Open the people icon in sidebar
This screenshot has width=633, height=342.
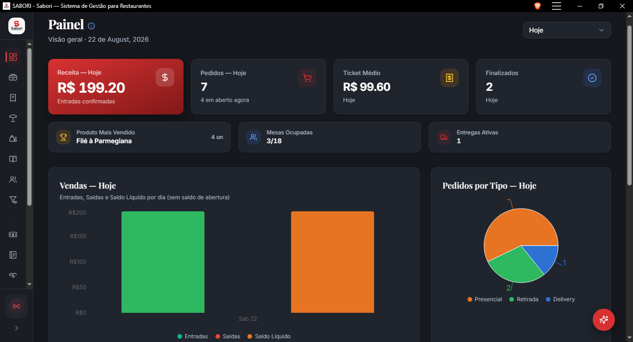pyautogui.click(x=13, y=179)
